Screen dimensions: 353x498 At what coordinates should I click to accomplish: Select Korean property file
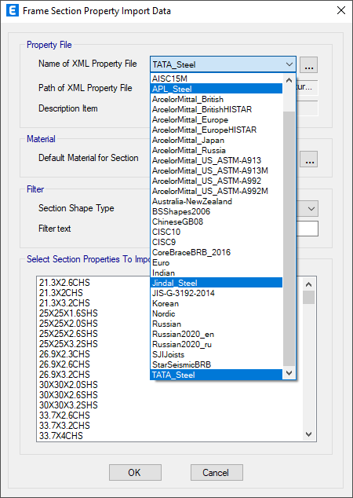pos(217,303)
